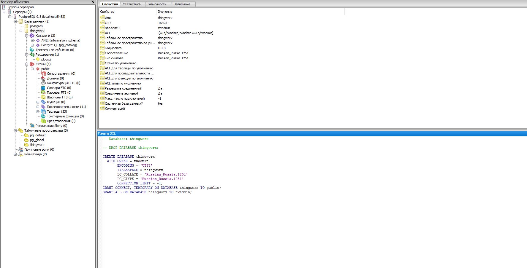The height and width of the screenshot is (268, 527).
Task: Click the Trigger functions icon
Action: pyautogui.click(x=43, y=116)
